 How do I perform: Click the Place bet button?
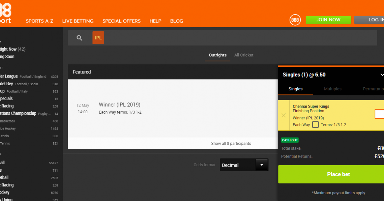click(331, 174)
